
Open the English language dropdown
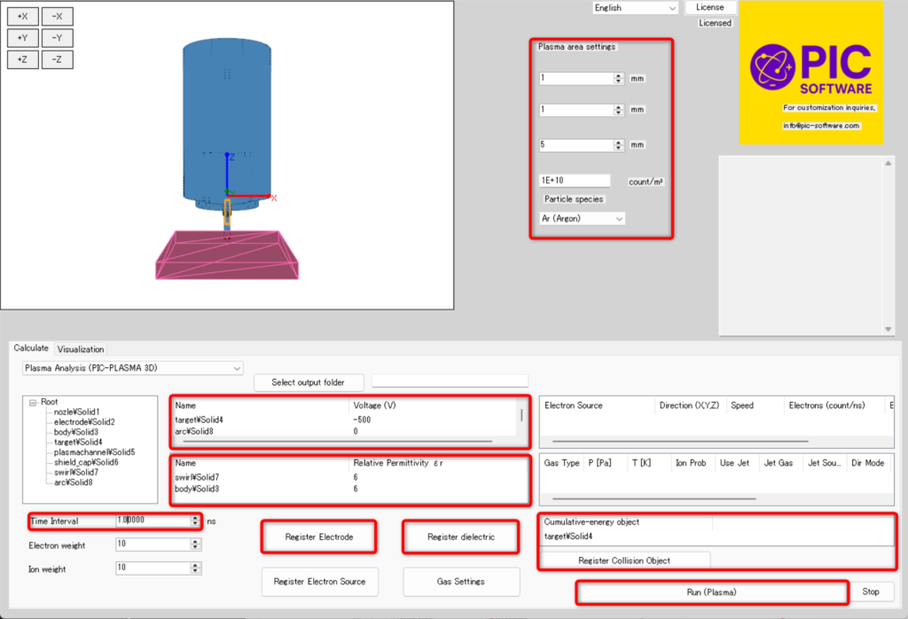[635, 8]
